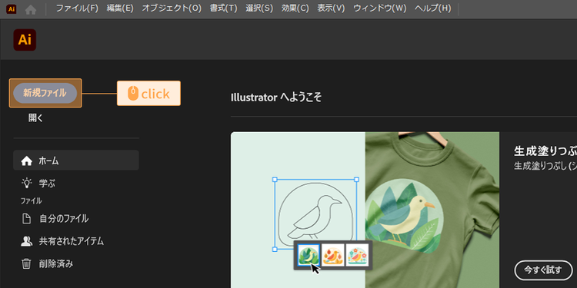The width and height of the screenshot is (577, 288).
Task: Select the green leaf bird variation thumbnail
Action: tap(308, 254)
